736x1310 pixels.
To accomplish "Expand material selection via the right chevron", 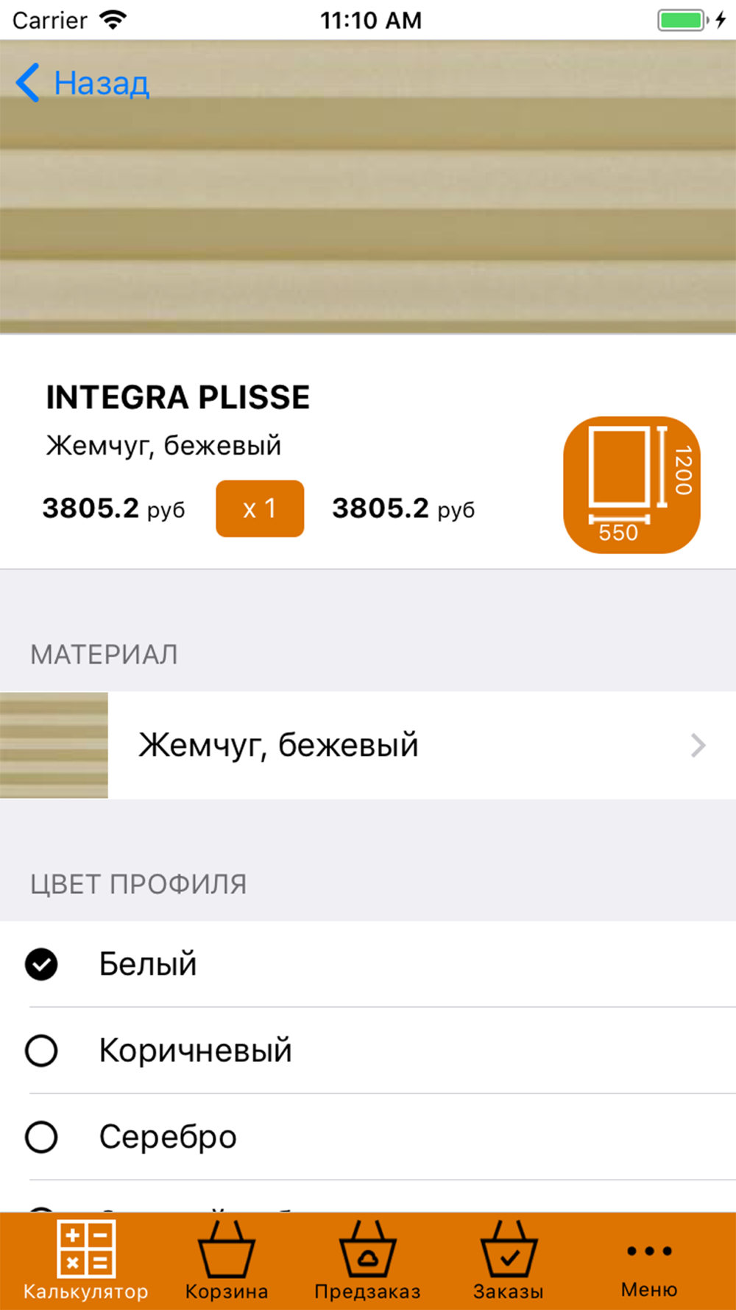I will [x=698, y=746].
